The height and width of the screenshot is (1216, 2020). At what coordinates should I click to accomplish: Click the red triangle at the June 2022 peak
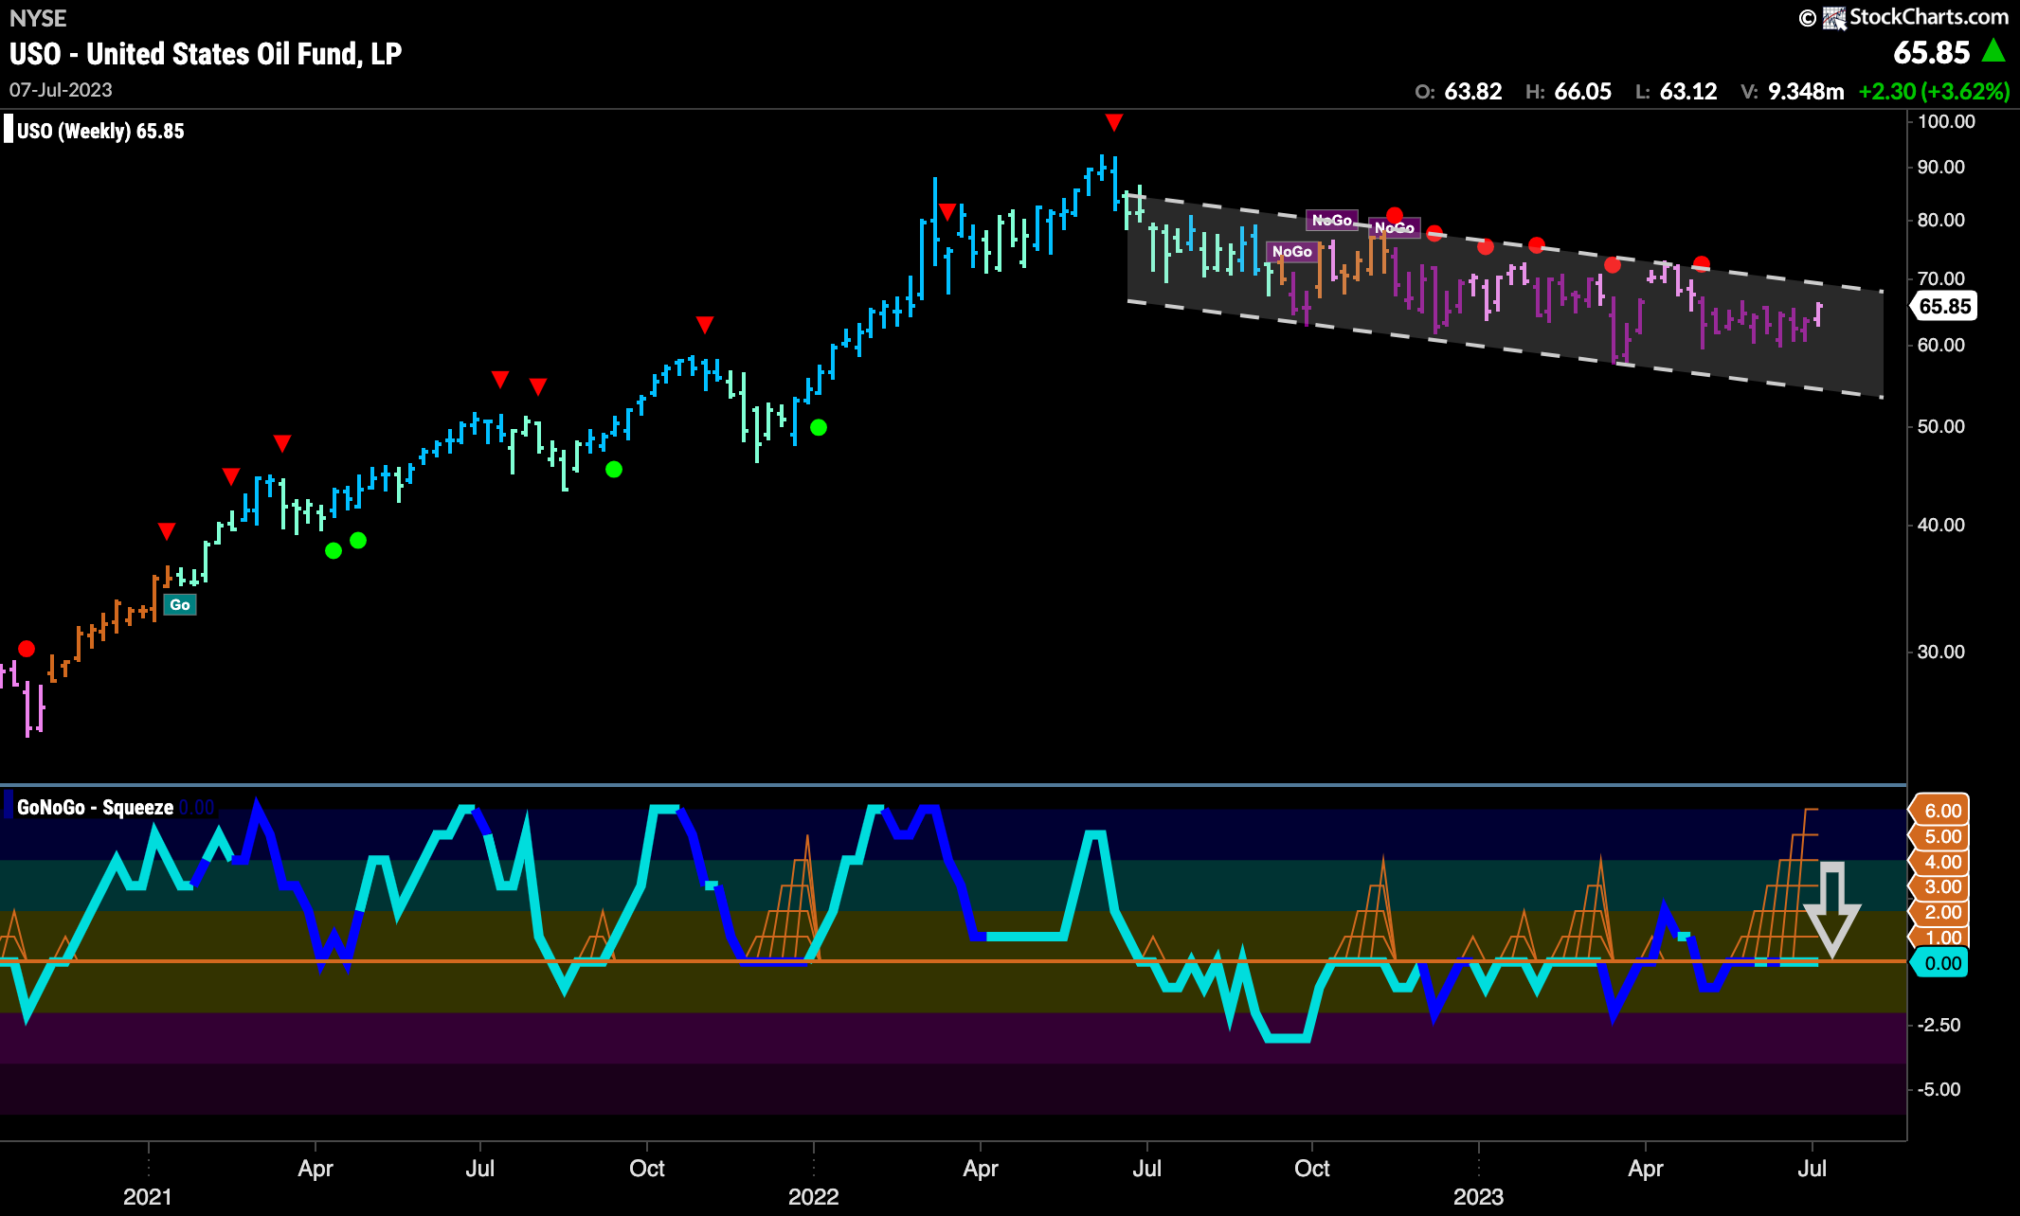click(1114, 122)
